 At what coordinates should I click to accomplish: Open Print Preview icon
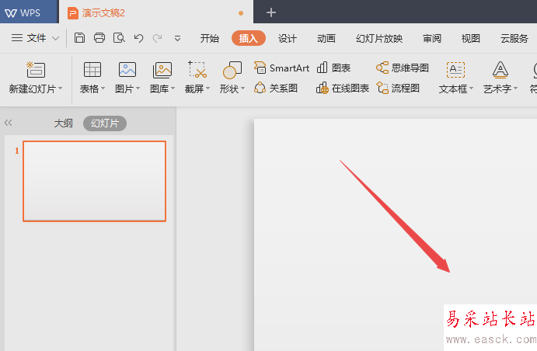point(119,37)
